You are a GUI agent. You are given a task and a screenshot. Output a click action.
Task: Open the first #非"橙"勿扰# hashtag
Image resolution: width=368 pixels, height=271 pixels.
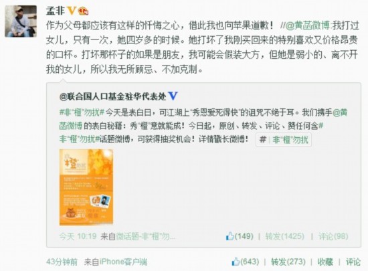click(82, 112)
